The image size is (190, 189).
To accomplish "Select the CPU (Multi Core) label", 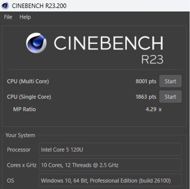I will [28, 81].
